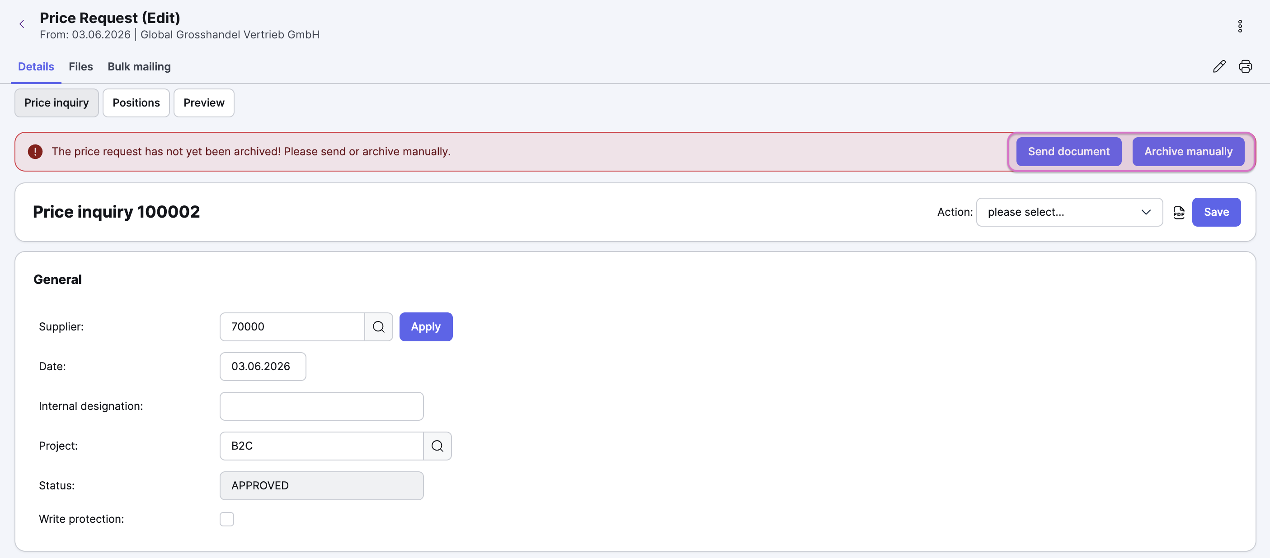This screenshot has width=1270, height=558.
Task: Go back using the left chevron arrow
Action: click(x=22, y=24)
